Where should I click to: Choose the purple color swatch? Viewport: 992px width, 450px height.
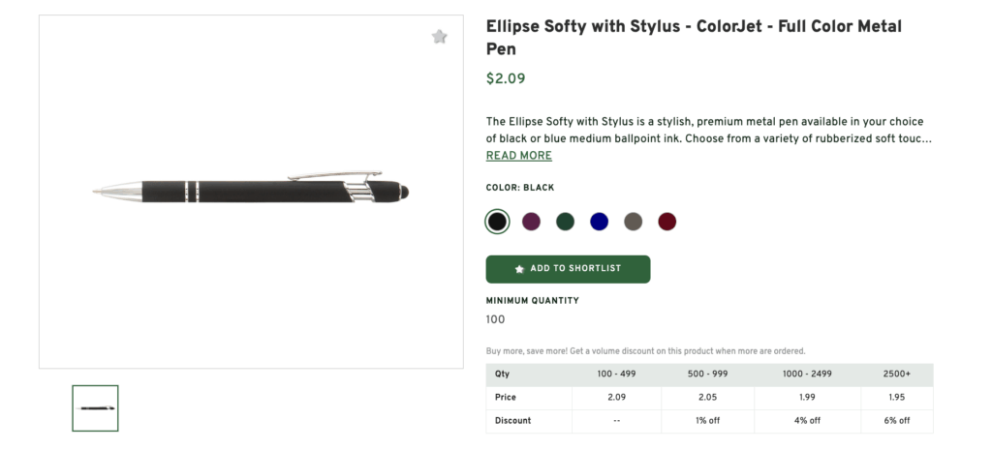click(x=531, y=222)
